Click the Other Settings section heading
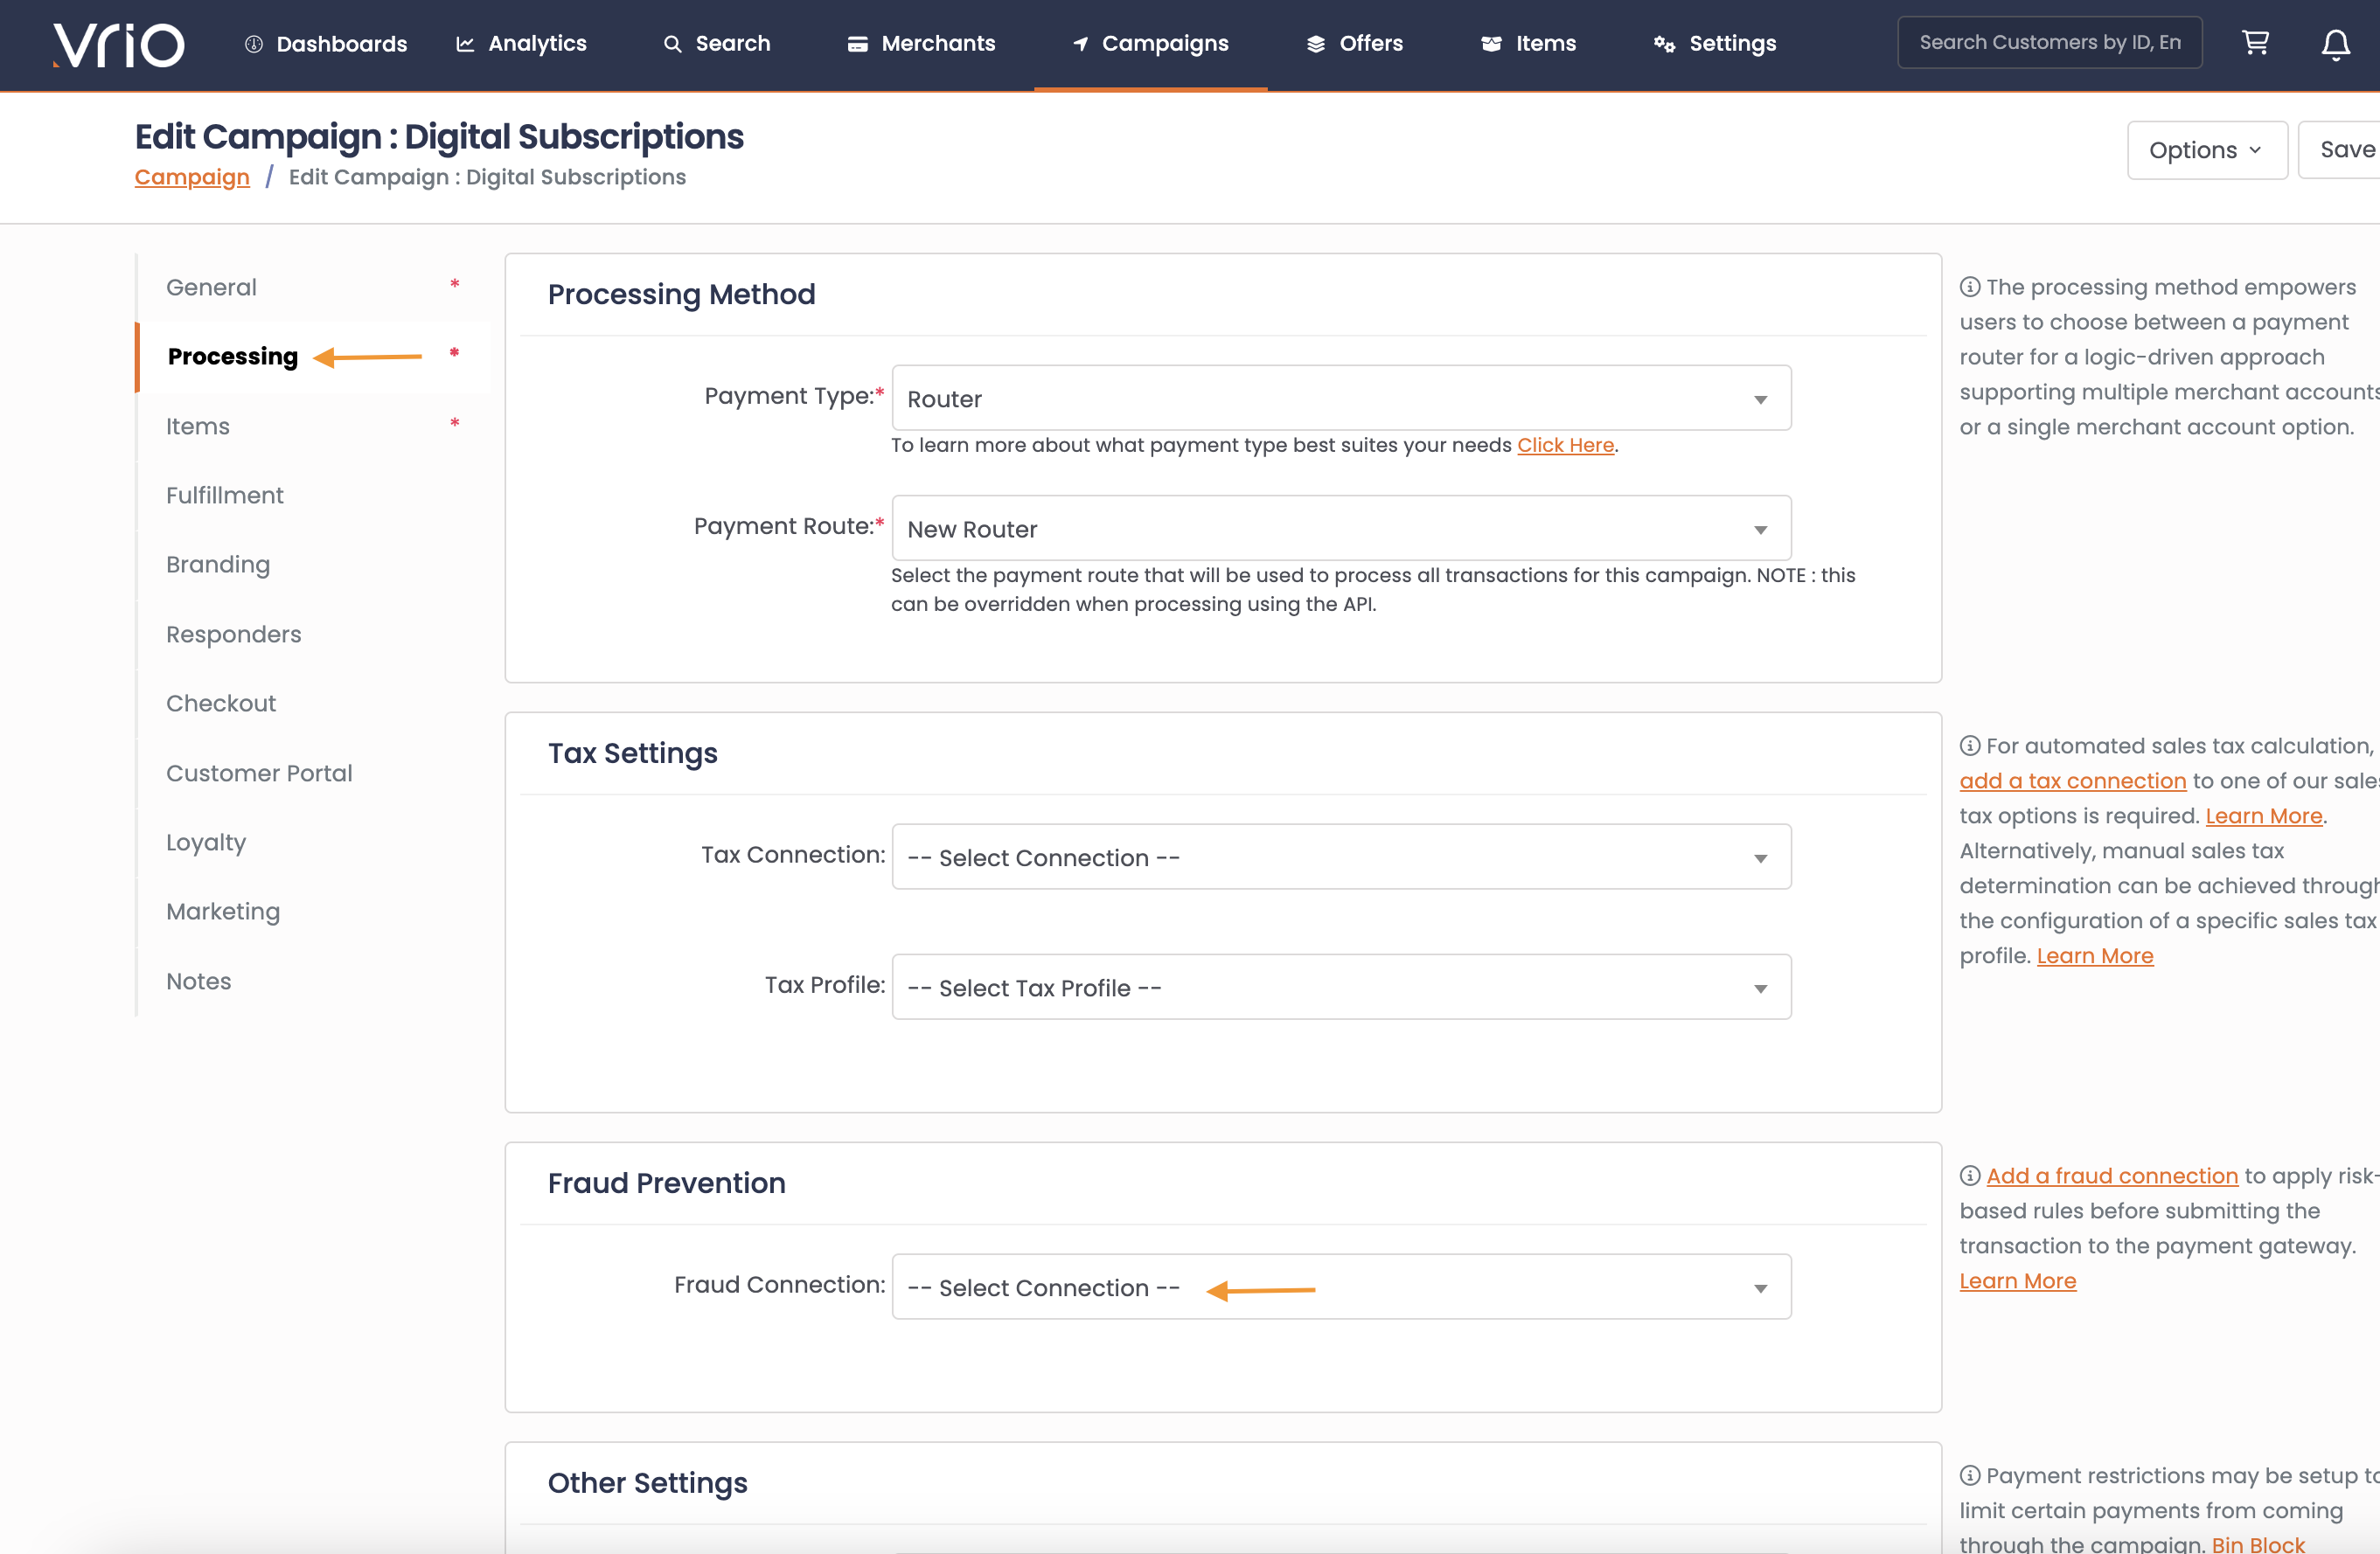 point(647,1483)
